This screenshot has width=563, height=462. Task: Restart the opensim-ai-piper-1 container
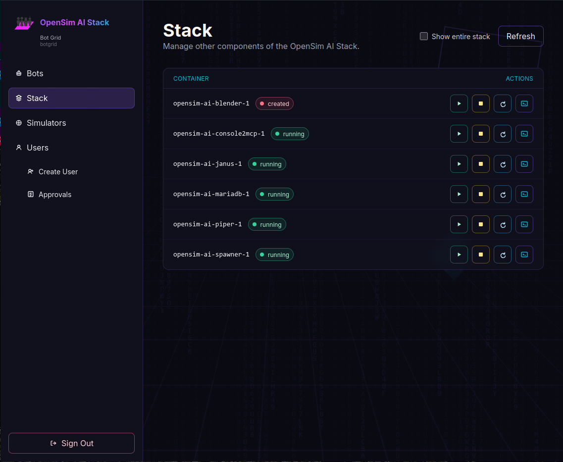tap(503, 224)
